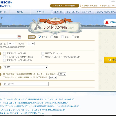Click the red warning triangle icon
Screen dimensions: 116x116
[x=107, y=22]
